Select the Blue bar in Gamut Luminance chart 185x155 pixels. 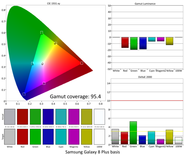143,43
